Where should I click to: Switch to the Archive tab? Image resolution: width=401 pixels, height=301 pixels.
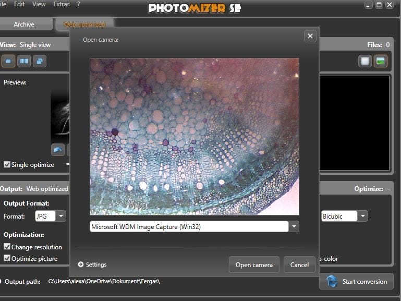point(24,24)
